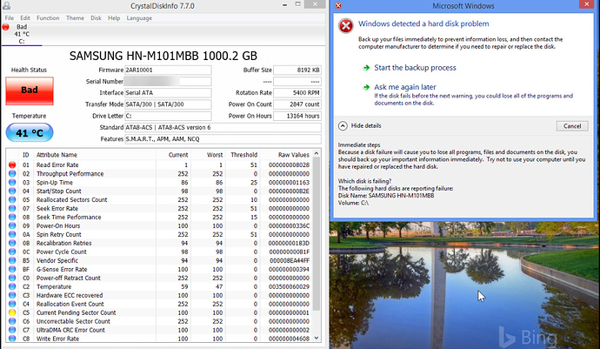Click the blue status icon for Recalibration Retries
The height and width of the screenshot is (349, 600).
click(12, 244)
